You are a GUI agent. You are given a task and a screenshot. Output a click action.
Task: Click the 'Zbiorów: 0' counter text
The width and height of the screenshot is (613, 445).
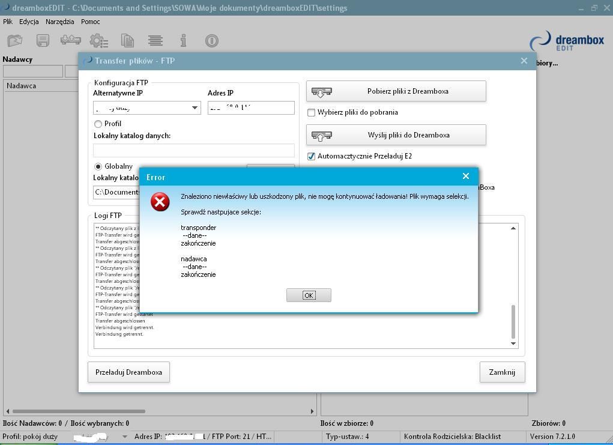(x=549, y=423)
